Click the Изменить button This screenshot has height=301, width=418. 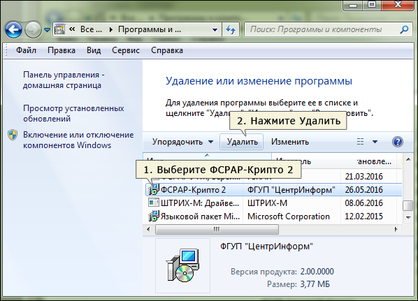290,142
